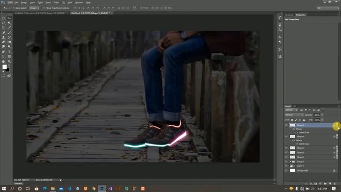Screen dimensions: 341x192
Task: Hide the Shape 2 layer
Action: (x=286, y=153)
